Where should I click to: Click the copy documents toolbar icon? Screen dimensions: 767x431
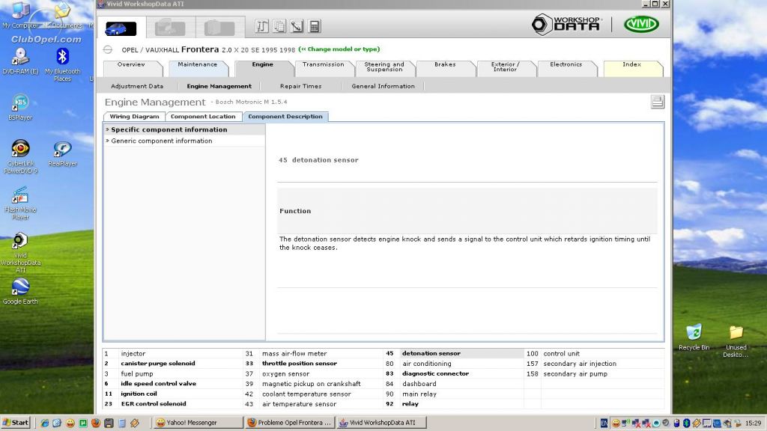[x=279, y=26]
